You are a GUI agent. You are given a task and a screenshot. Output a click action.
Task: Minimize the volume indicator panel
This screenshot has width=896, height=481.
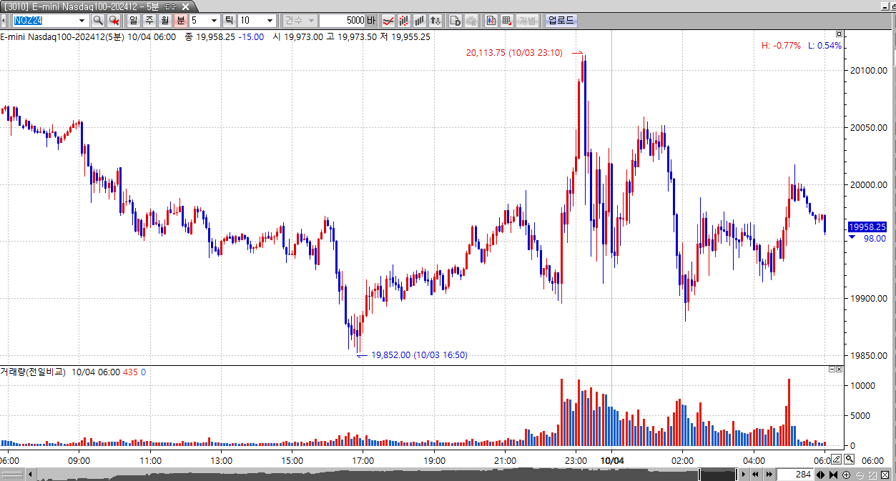[x=832, y=370]
